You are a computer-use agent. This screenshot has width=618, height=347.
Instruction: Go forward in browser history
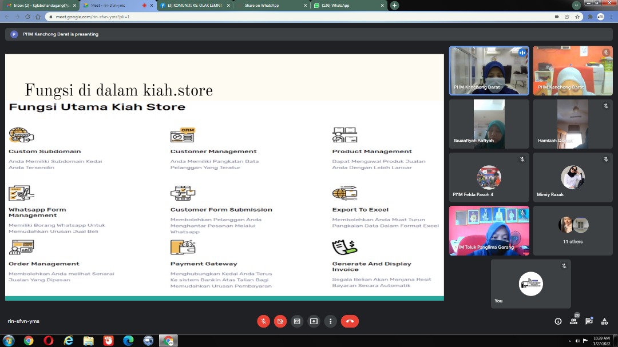tap(17, 17)
